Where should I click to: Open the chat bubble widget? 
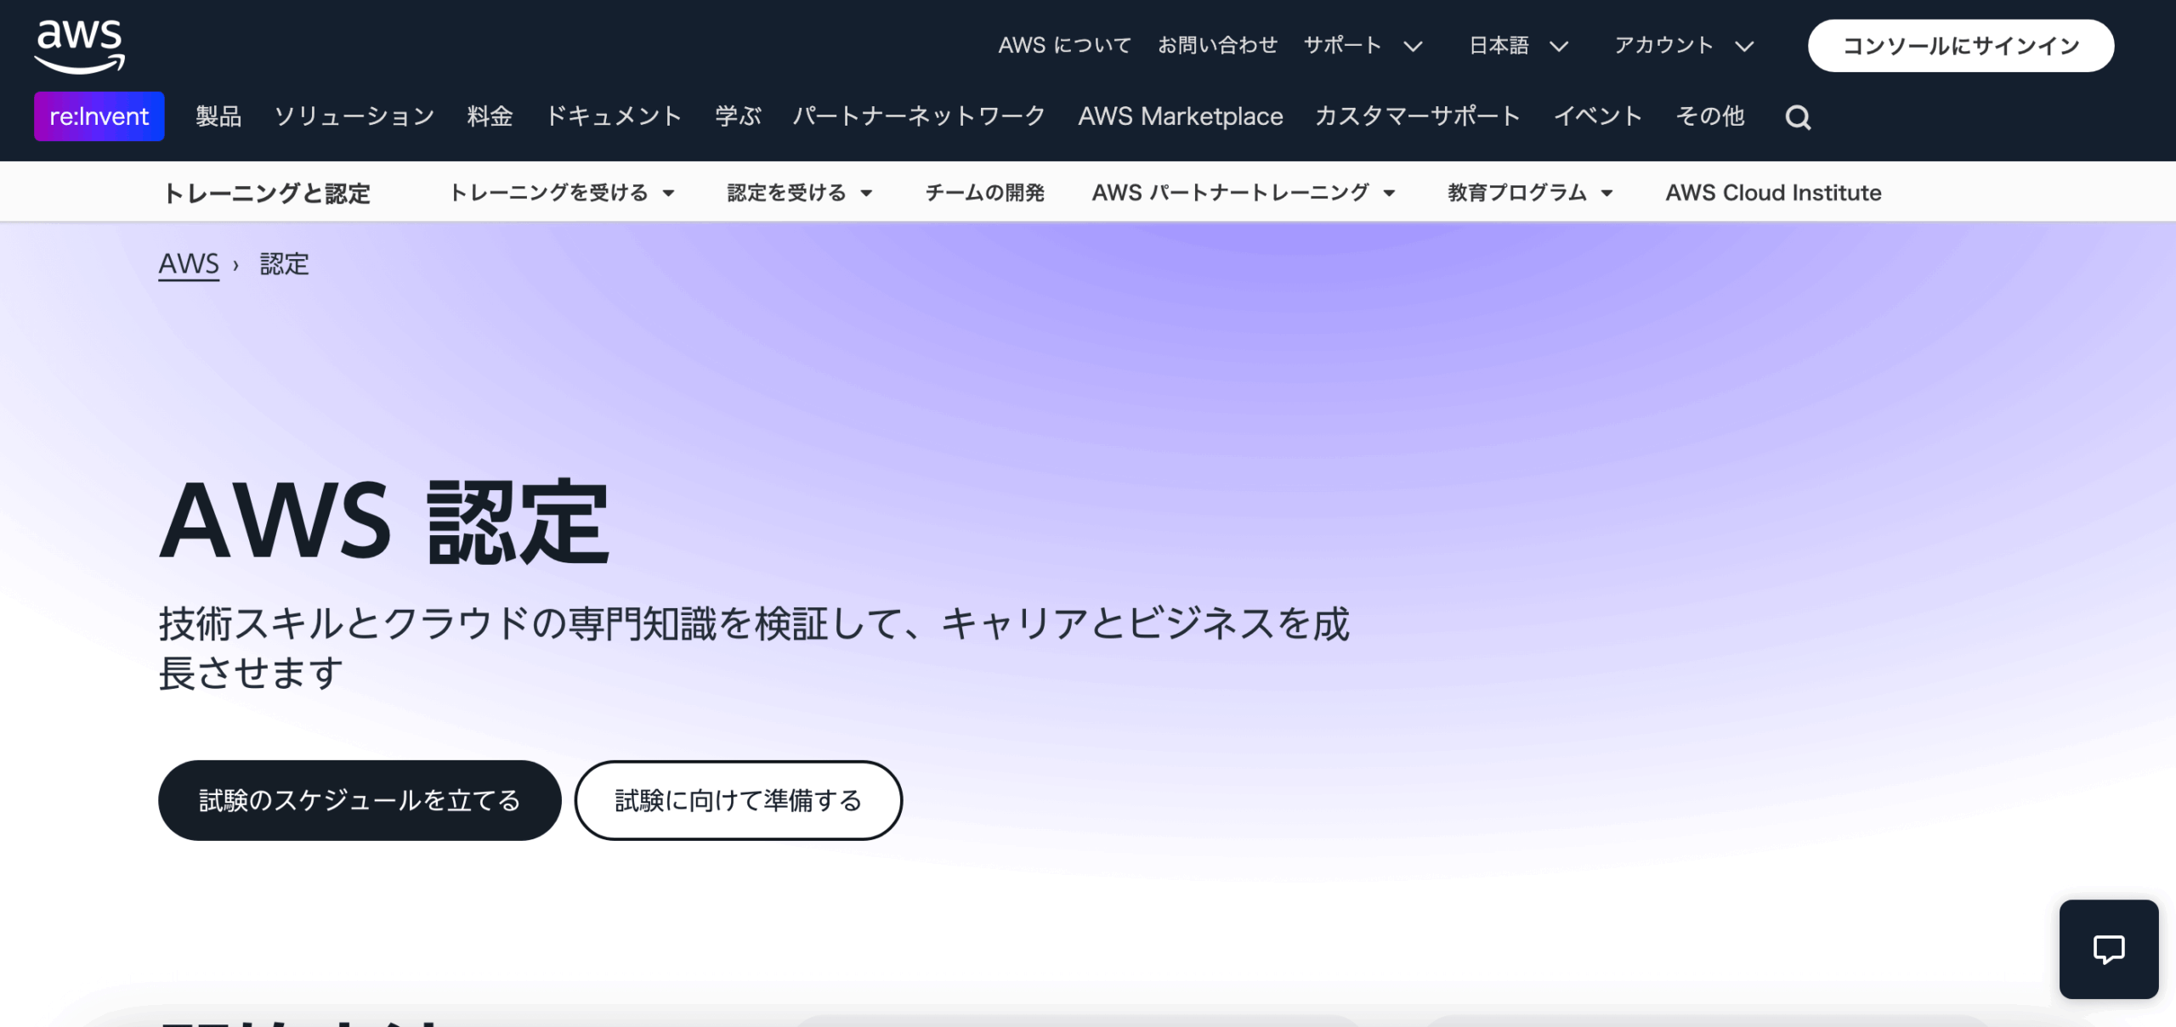pyautogui.click(x=2108, y=949)
